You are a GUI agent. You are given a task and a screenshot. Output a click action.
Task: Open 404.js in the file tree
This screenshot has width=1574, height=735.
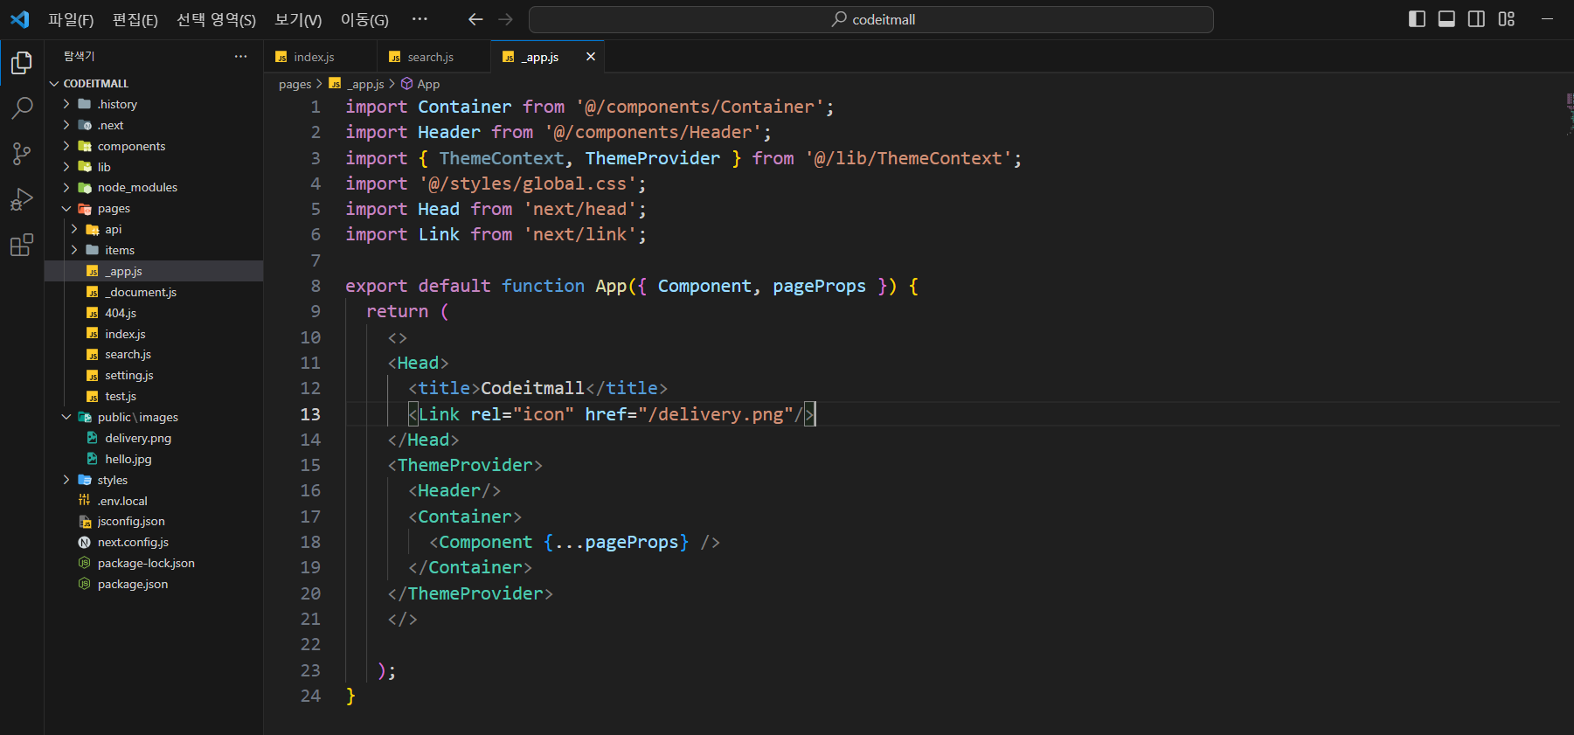click(154, 313)
